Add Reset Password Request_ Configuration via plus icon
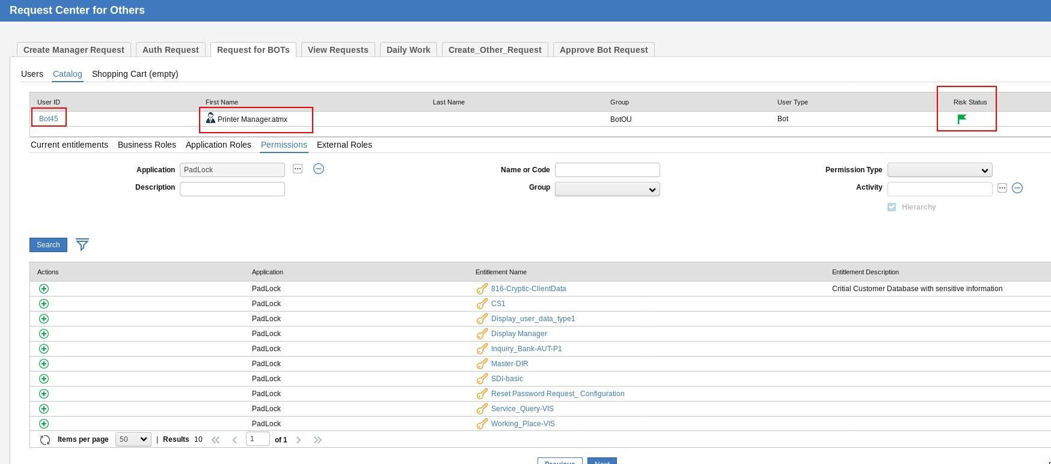The width and height of the screenshot is (1051, 464). click(44, 394)
